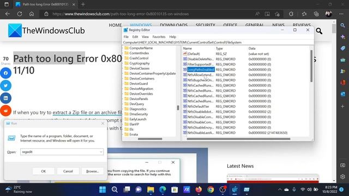The height and width of the screenshot is (196, 349).
Task: Click the Registry Editor address path bar
Action: coord(218,42)
